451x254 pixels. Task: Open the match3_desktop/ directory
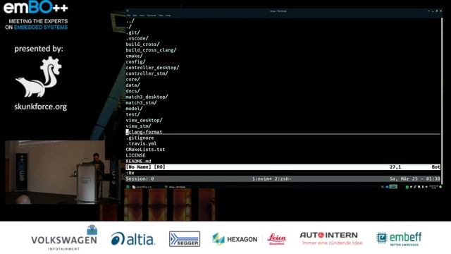coord(147,97)
